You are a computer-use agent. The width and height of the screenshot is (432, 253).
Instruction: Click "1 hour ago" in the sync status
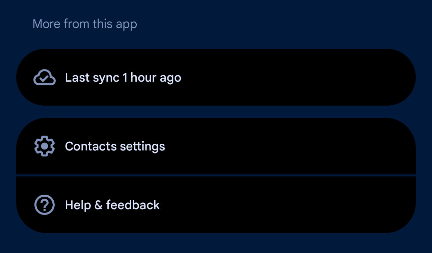point(152,78)
